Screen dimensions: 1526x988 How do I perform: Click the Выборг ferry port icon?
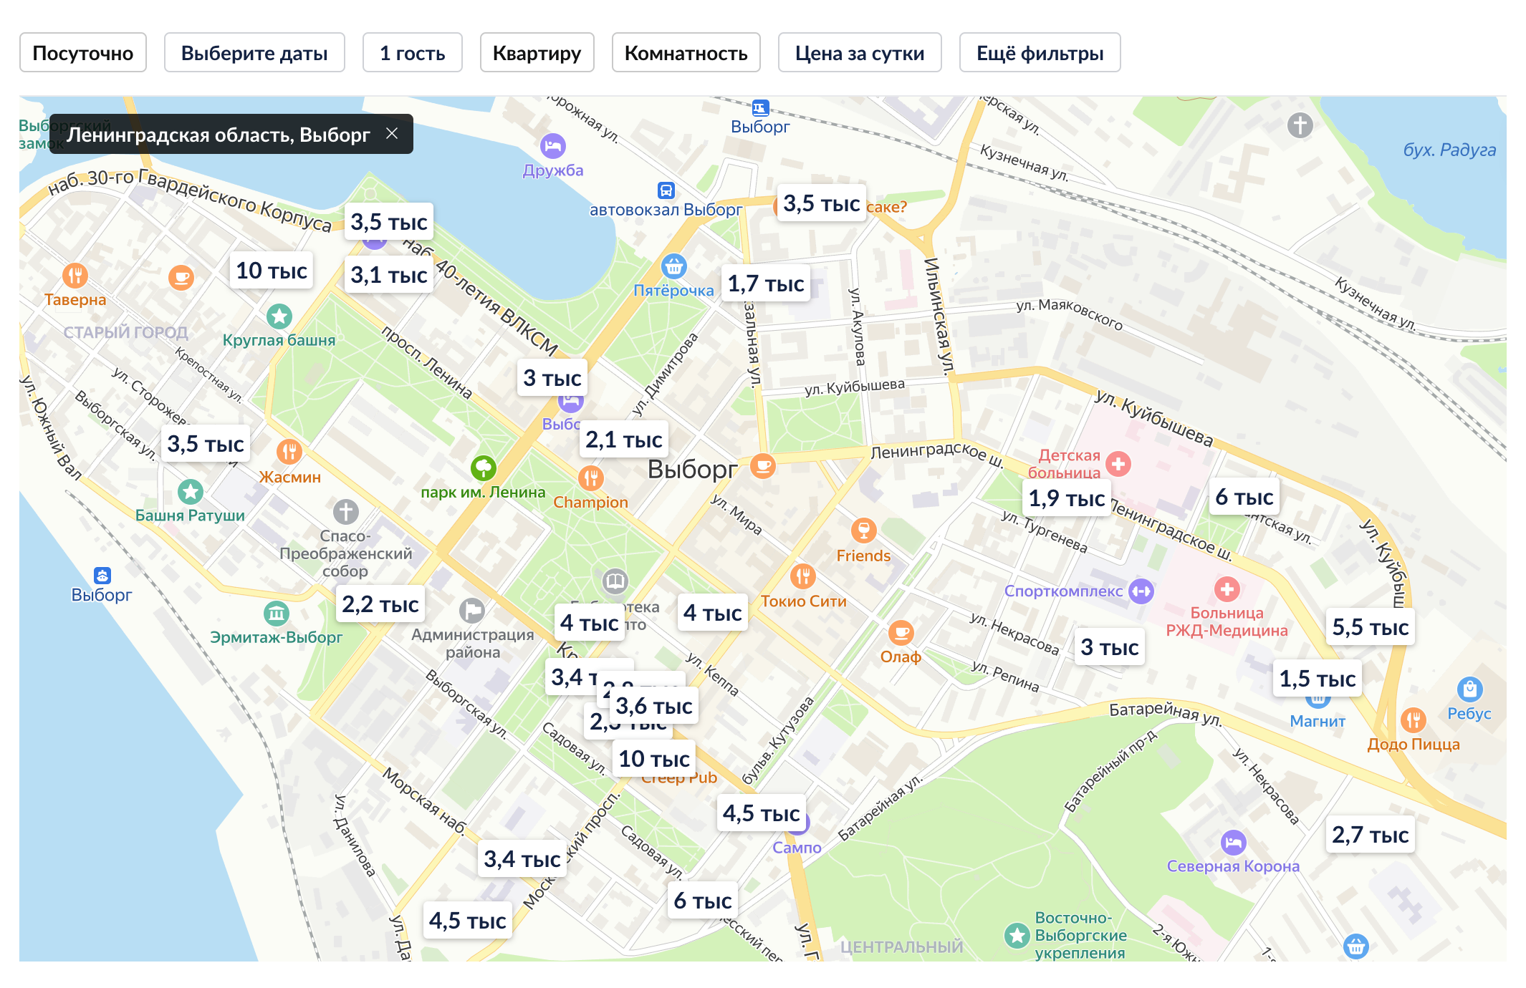(x=102, y=576)
